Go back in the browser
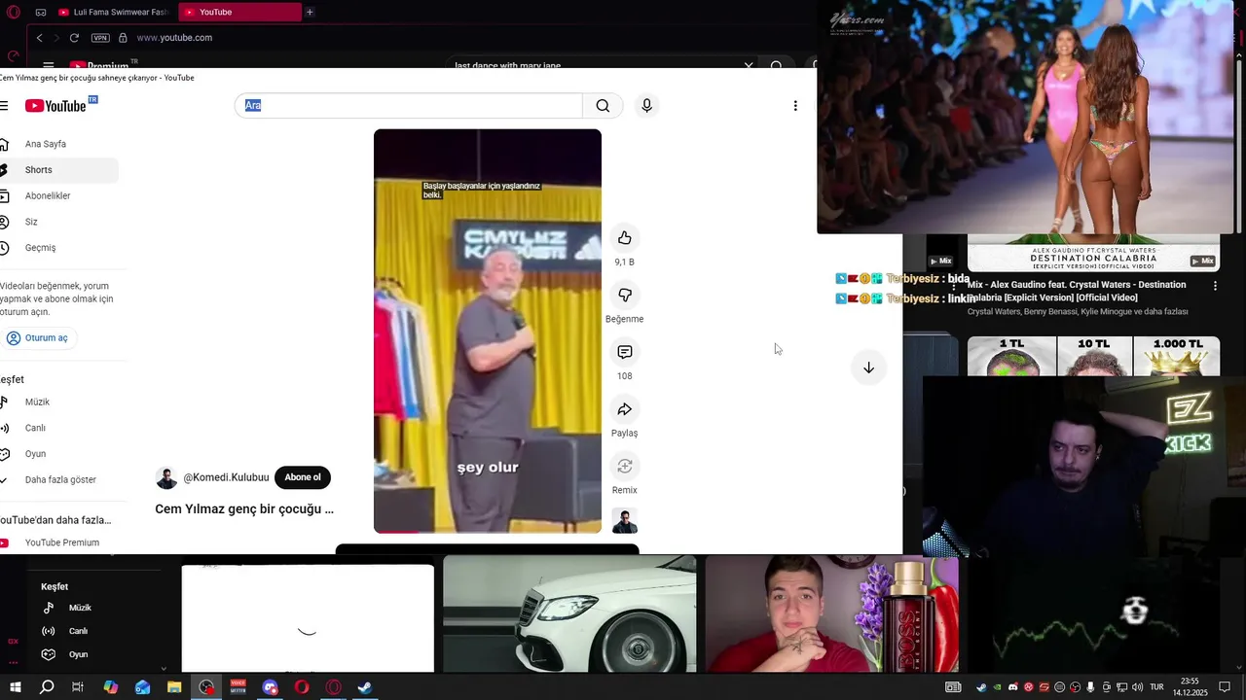Viewport: 1246px width, 700px height. (x=39, y=38)
